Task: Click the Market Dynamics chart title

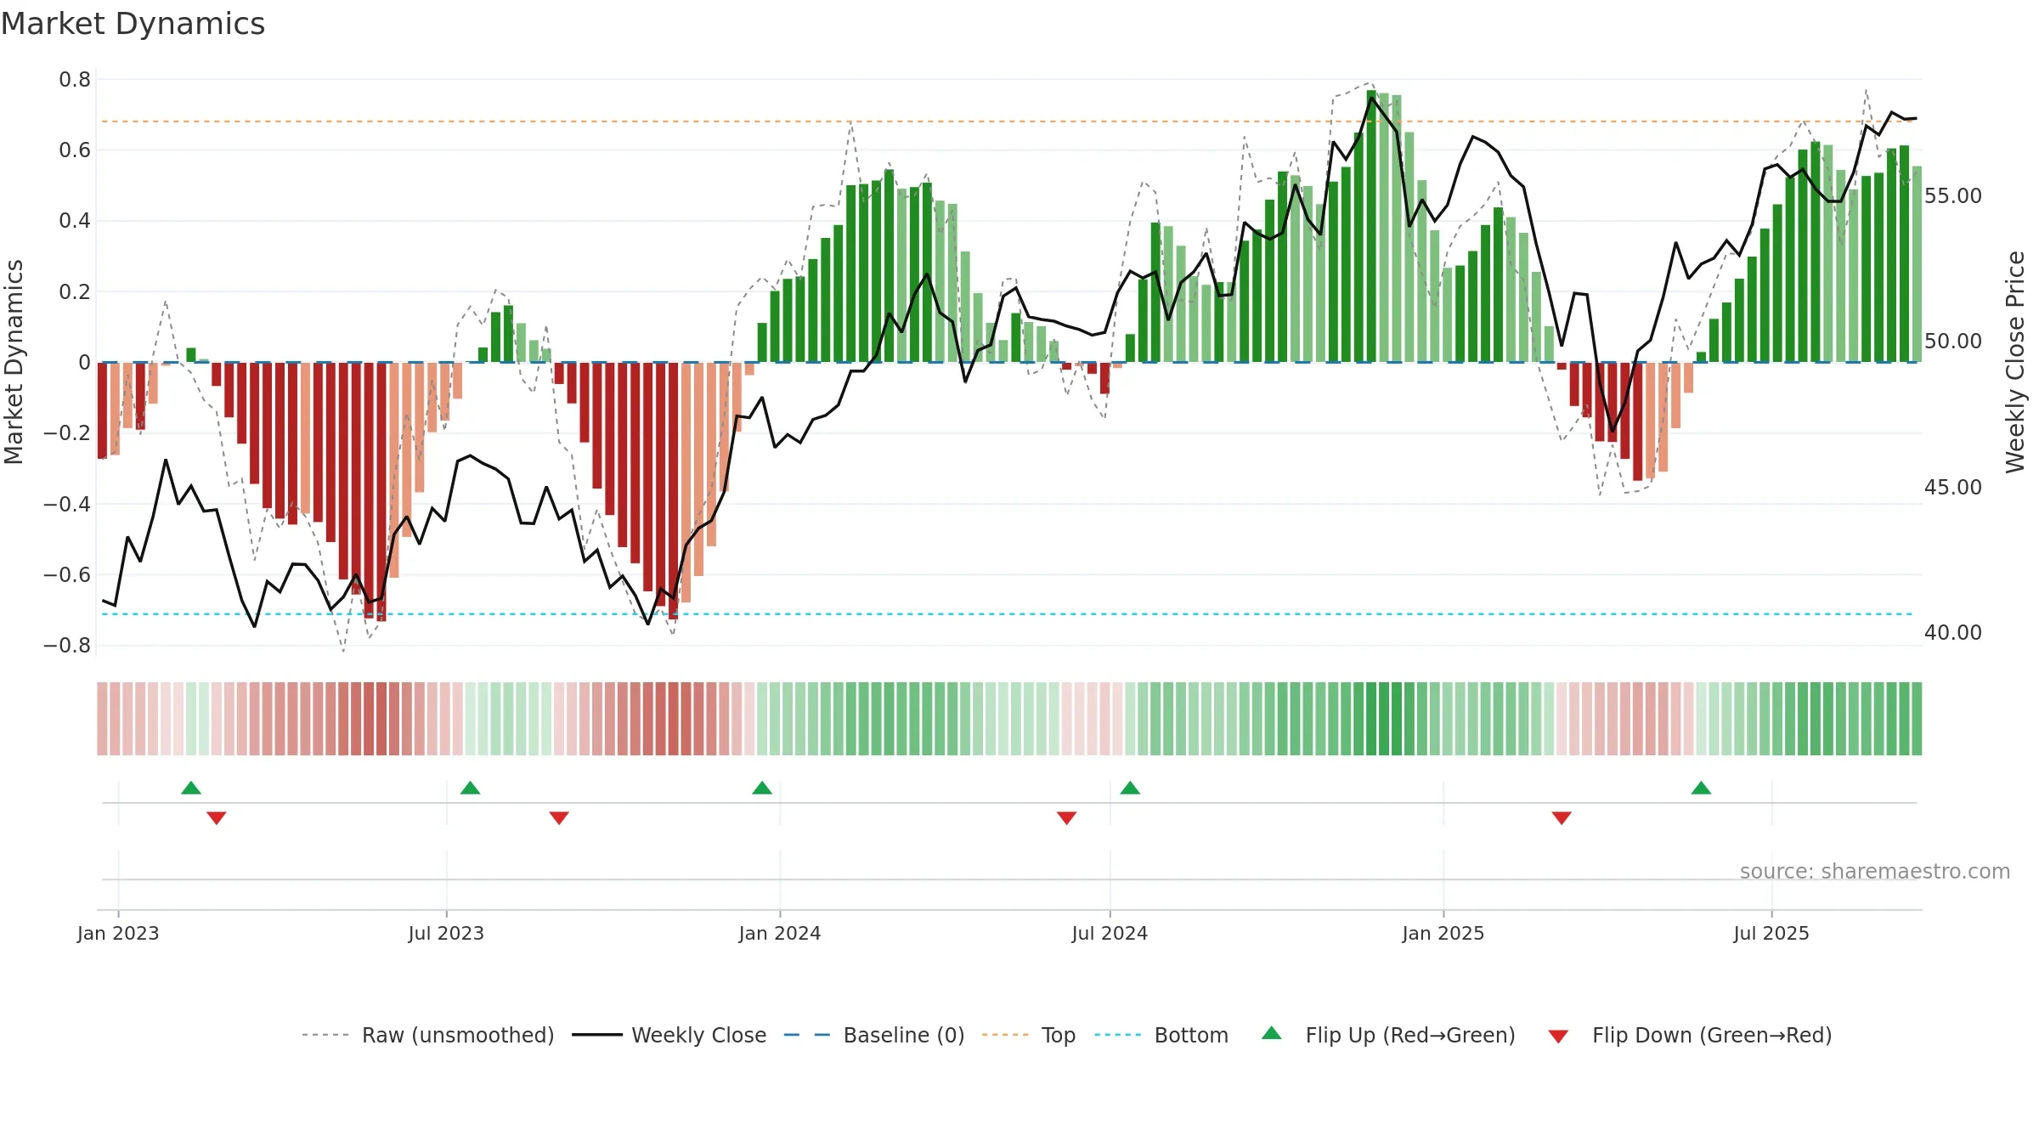Action: pyautogui.click(x=133, y=24)
